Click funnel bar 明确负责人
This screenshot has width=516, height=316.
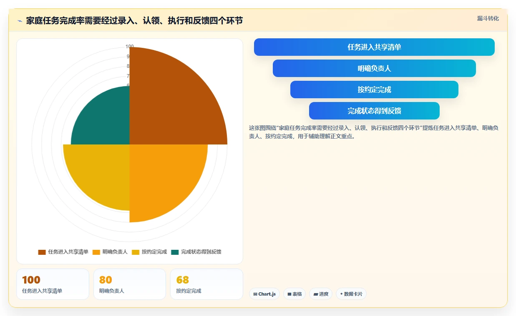coord(374,68)
